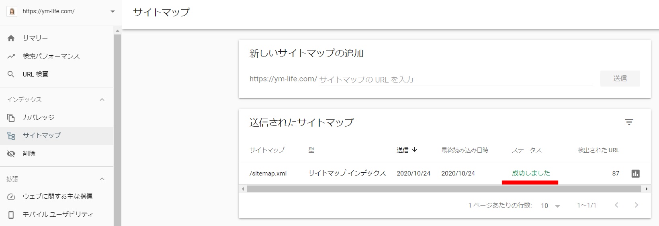Image resolution: width=659 pixels, height=226 pixels.
Task: Click the table horizontal scrollbar
Action: (444, 189)
